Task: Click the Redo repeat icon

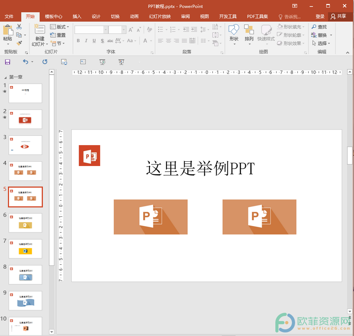Action: coord(45,62)
